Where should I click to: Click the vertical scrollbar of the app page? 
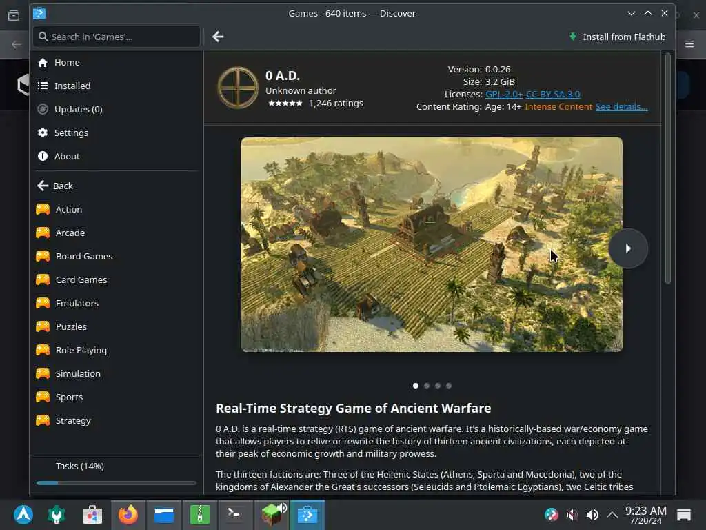pyautogui.click(x=667, y=168)
